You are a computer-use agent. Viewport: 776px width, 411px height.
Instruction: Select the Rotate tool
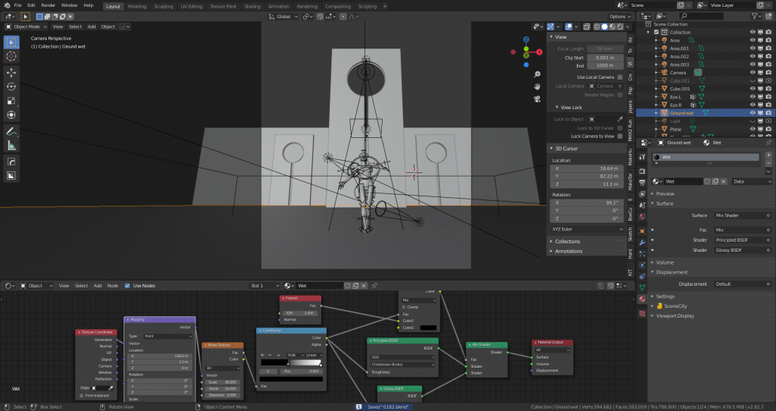pos(11,86)
